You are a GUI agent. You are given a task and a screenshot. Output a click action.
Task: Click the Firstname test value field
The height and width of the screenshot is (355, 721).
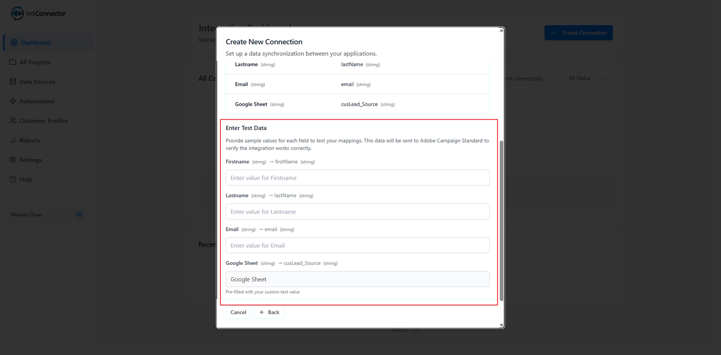tap(357, 178)
